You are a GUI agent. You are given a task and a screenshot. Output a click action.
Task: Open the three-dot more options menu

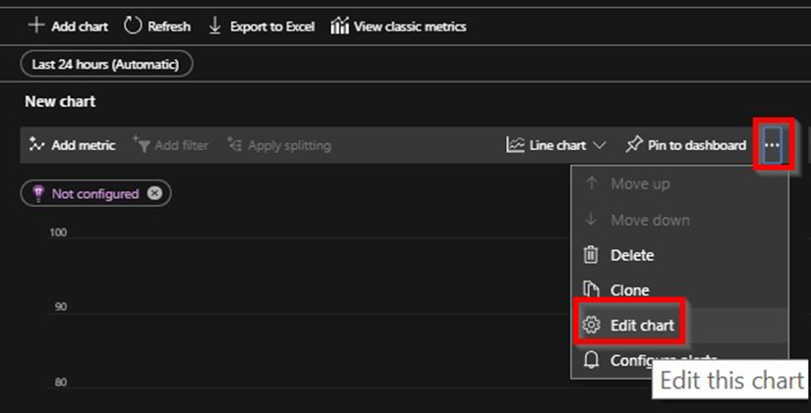click(773, 145)
